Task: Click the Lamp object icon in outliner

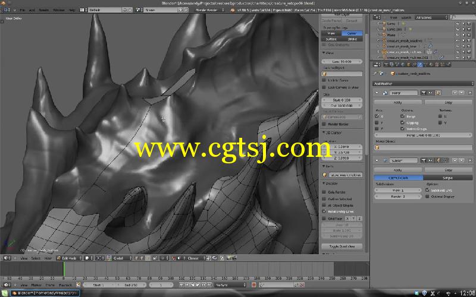Action: point(384,24)
